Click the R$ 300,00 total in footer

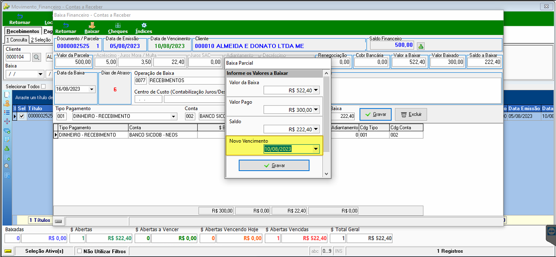216,210
